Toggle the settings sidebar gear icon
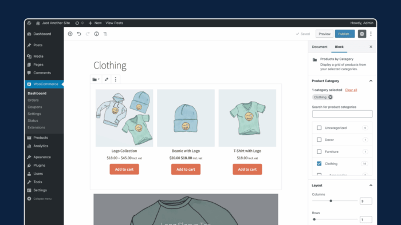 tap(362, 34)
